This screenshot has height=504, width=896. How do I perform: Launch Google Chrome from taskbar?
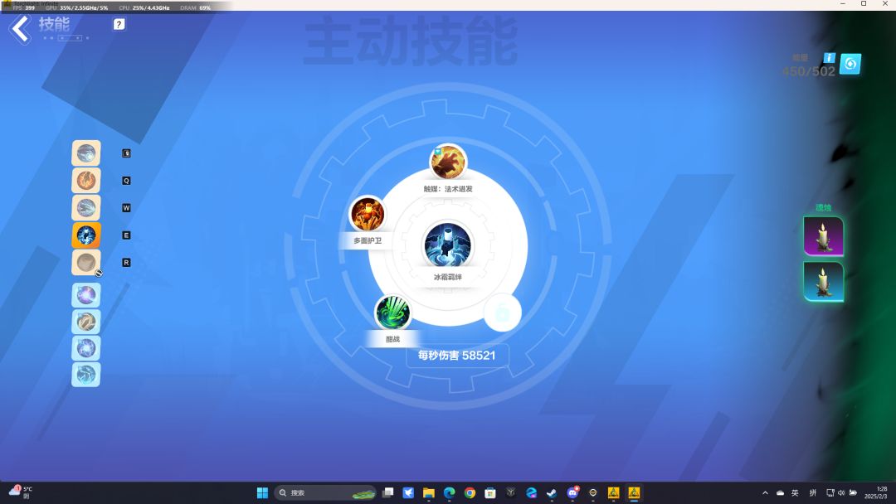(470, 492)
